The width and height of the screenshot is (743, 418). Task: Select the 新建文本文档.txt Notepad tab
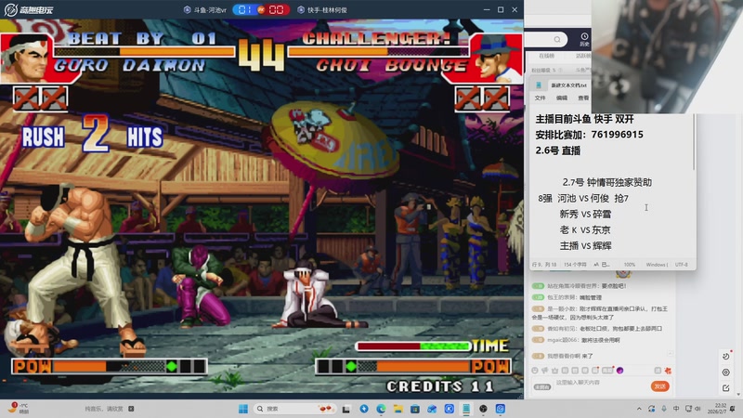(x=568, y=85)
